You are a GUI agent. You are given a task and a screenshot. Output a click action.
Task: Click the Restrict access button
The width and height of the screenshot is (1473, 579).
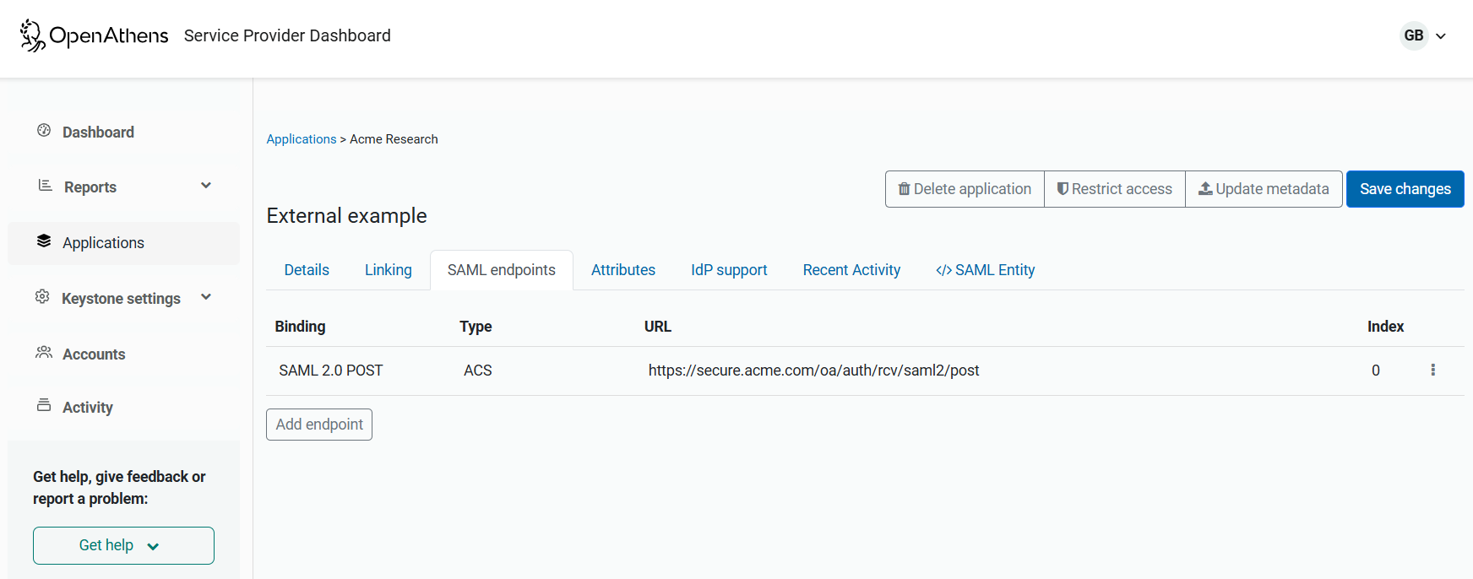1115,189
